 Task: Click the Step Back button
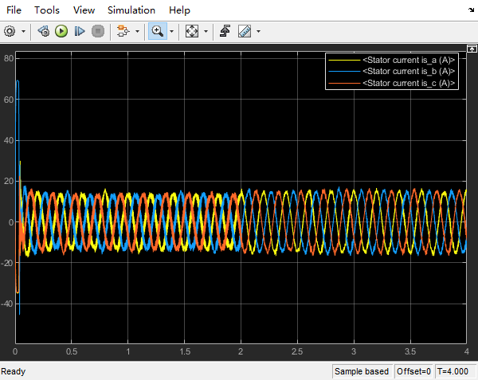[44, 31]
